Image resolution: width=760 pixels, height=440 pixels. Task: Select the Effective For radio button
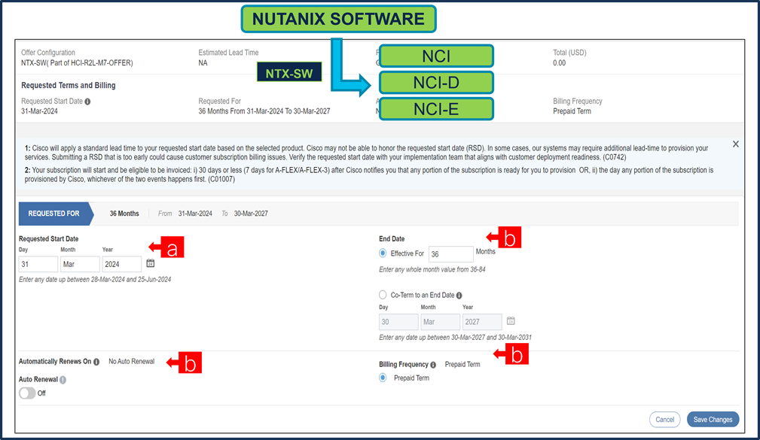(383, 253)
